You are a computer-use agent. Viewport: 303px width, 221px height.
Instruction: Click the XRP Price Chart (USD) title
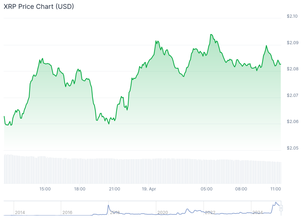point(39,7)
